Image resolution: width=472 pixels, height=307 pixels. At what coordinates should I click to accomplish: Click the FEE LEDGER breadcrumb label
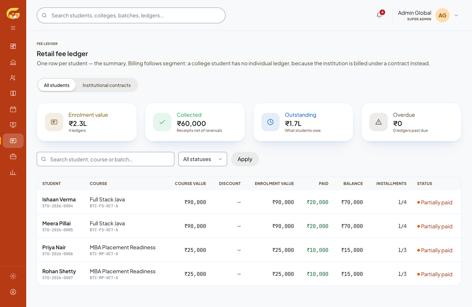[47, 44]
